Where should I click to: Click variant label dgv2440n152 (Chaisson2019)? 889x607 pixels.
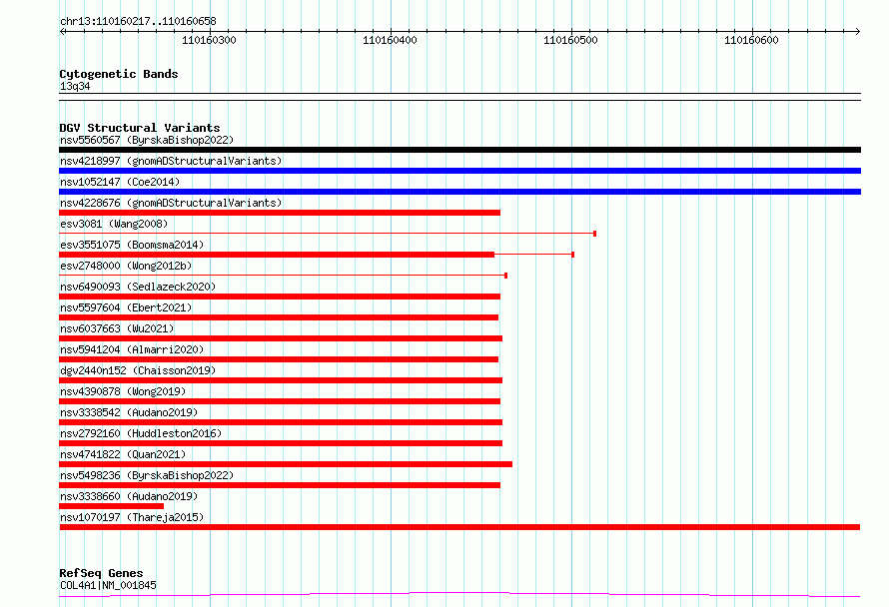point(138,370)
